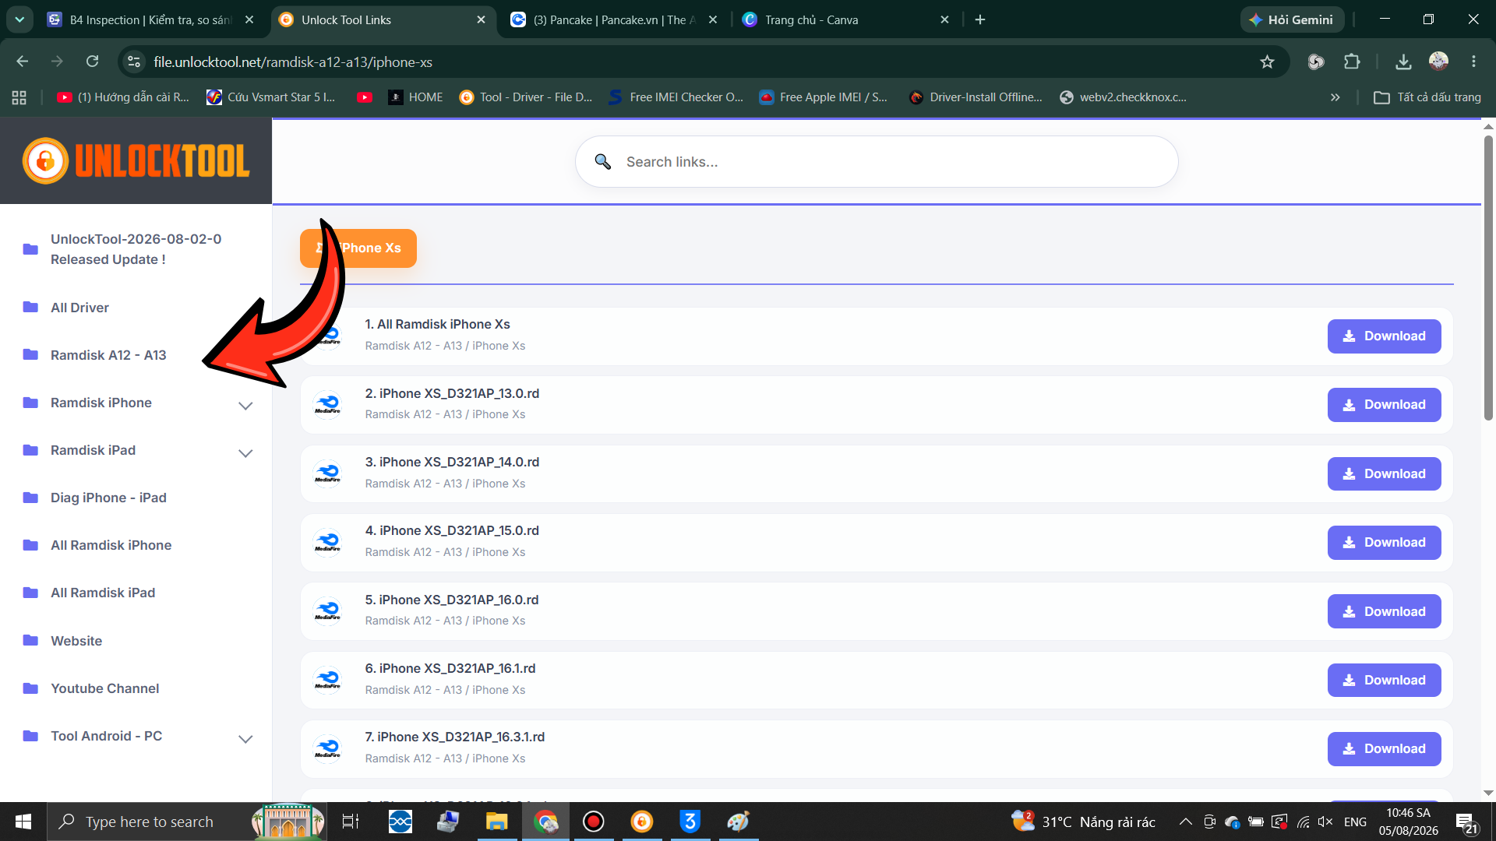Image resolution: width=1496 pixels, height=841 pixels.
Task: Download iPhone XS_D321AP_13.0.rd
Action: [1385, 405]
